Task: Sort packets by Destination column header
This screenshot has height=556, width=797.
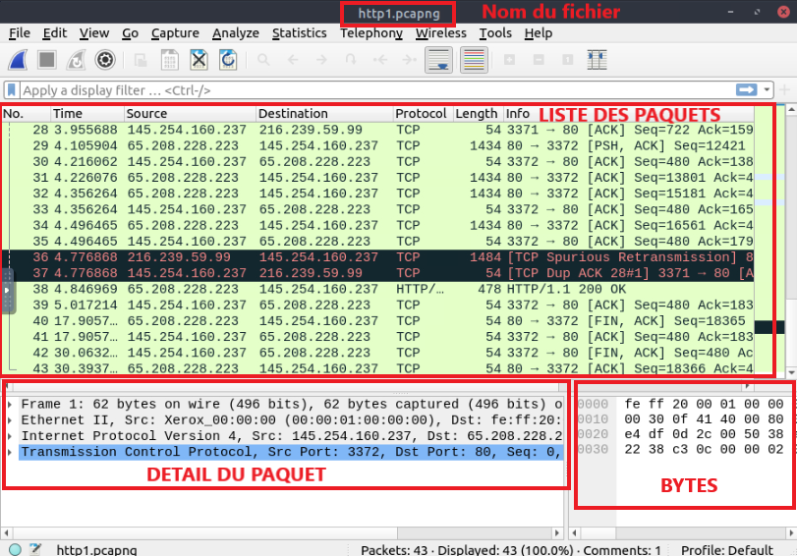Action: coord(324,113)
